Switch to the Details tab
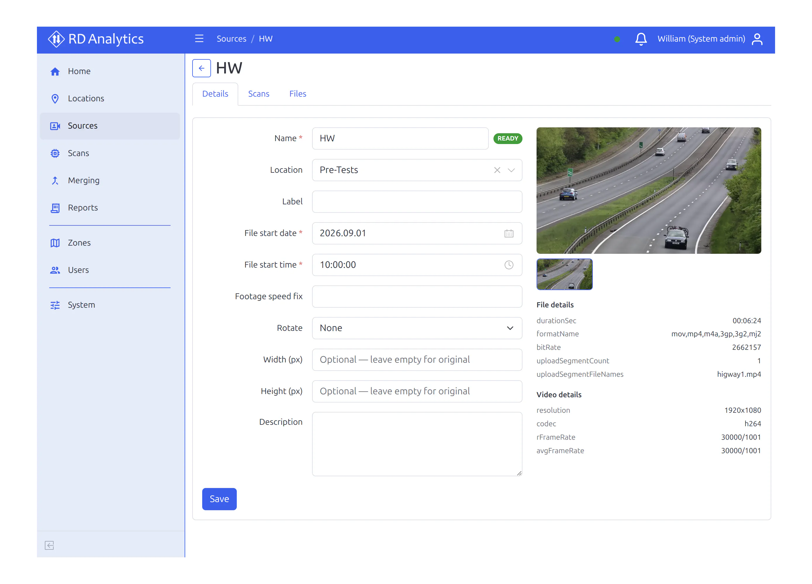812x584 pixels. [215, 94]
